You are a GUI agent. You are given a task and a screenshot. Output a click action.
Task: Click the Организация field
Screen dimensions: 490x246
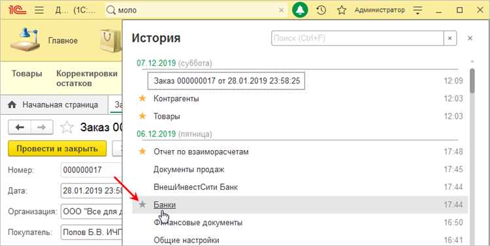coord(91,211)
